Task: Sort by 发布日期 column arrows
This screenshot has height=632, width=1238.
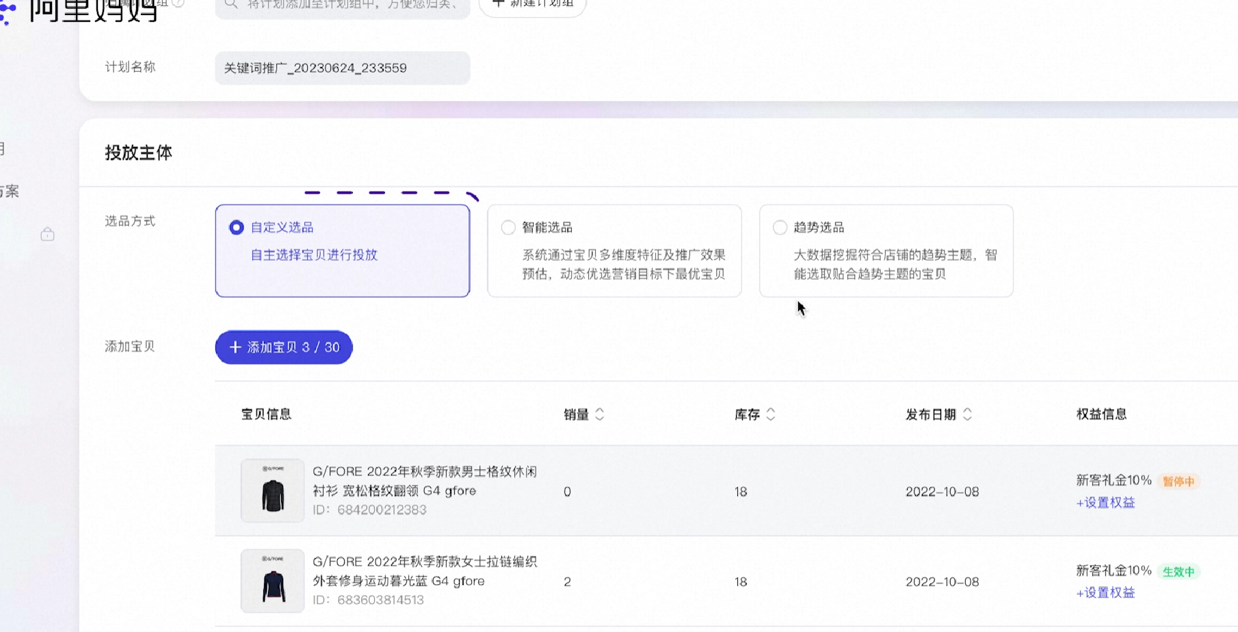Action: click(967, 414)
